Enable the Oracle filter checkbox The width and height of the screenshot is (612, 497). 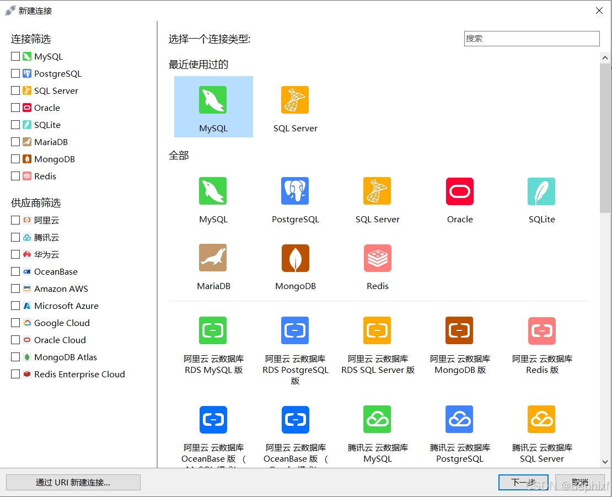pyautogui.click(x=15, y=108)
